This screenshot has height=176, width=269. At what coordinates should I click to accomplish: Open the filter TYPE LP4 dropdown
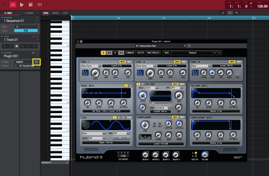click(177, 88)
